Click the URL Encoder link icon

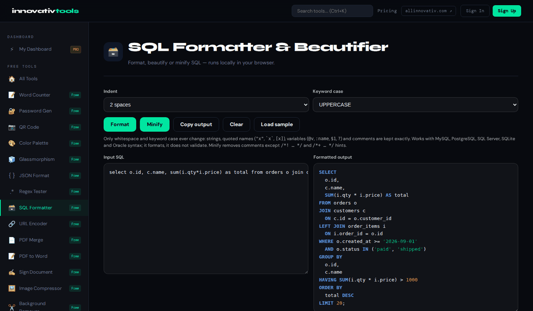point(12,224)
